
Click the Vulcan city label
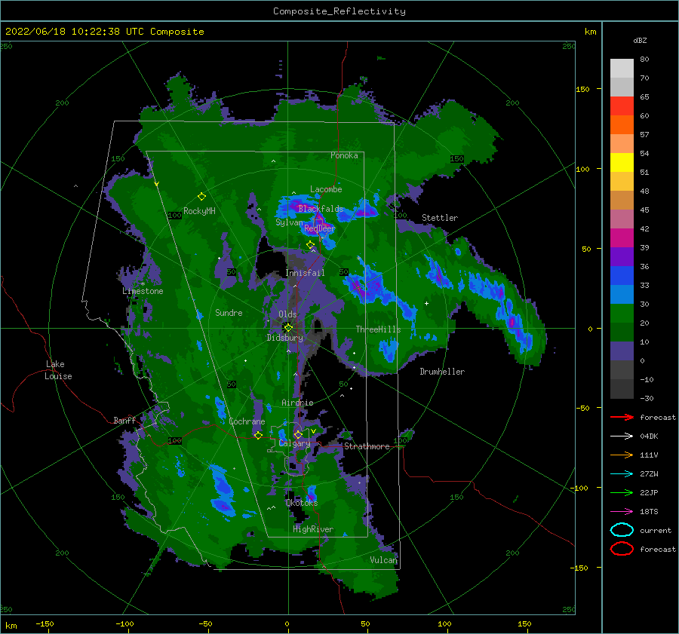[383, 560]
